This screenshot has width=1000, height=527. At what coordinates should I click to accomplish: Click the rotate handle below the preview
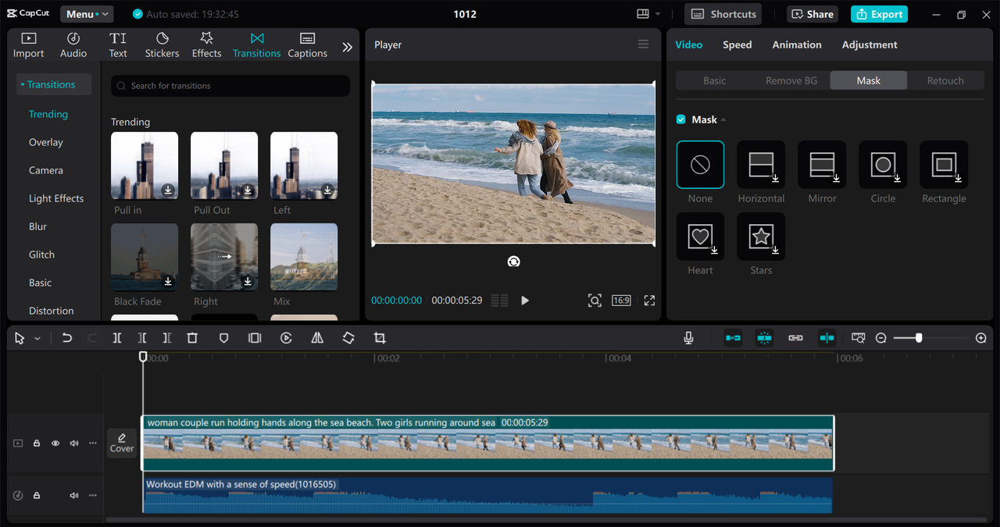[513, 262]
